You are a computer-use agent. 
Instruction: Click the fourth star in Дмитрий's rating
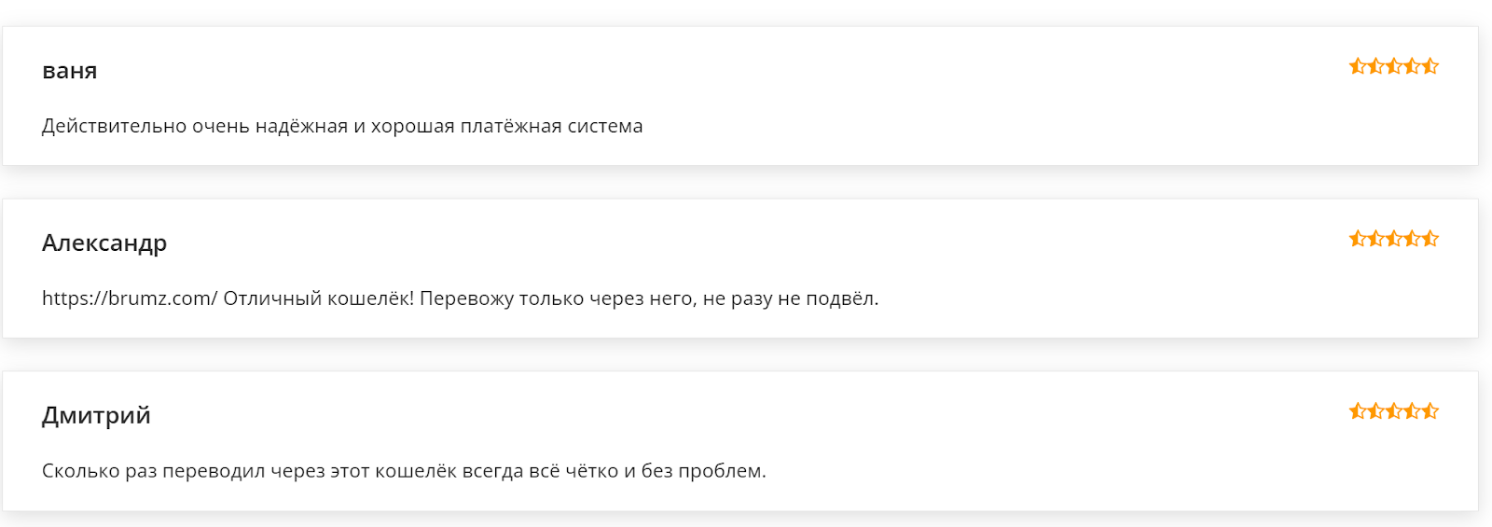point(1412,411)
